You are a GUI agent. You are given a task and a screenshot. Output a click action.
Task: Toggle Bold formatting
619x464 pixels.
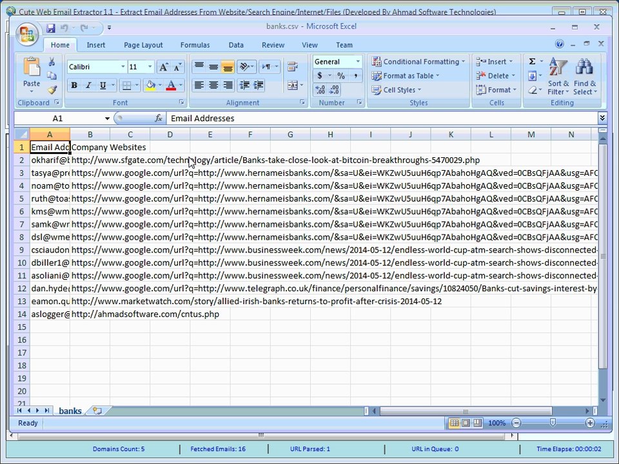point(74,86)
